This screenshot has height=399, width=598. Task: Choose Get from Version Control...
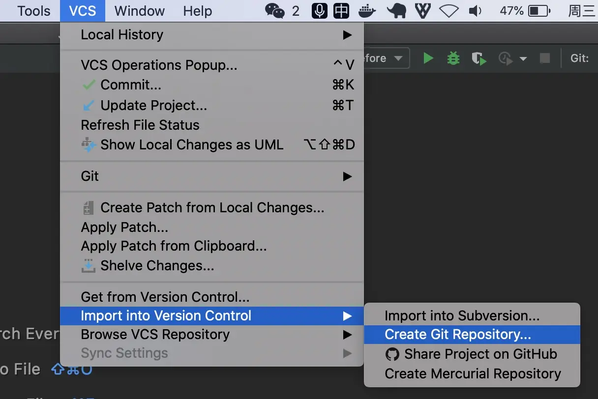pos(212,297)
